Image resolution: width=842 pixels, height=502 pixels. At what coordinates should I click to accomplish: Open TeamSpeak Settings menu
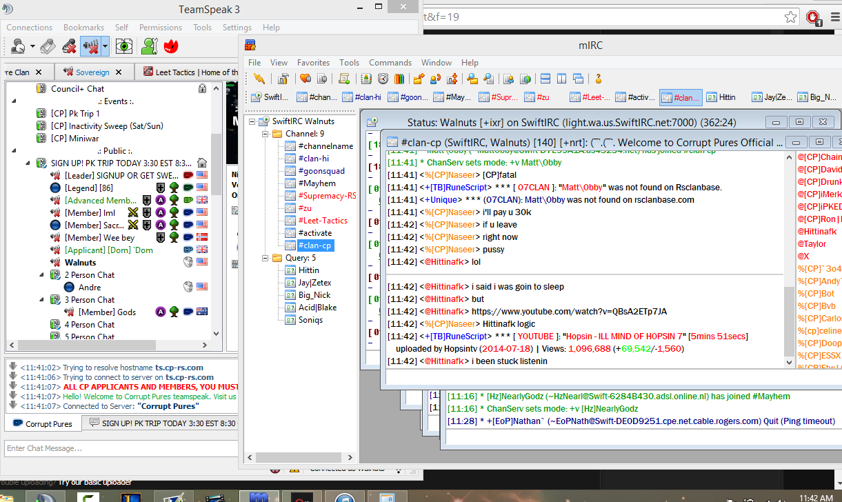tap(237, 28)
